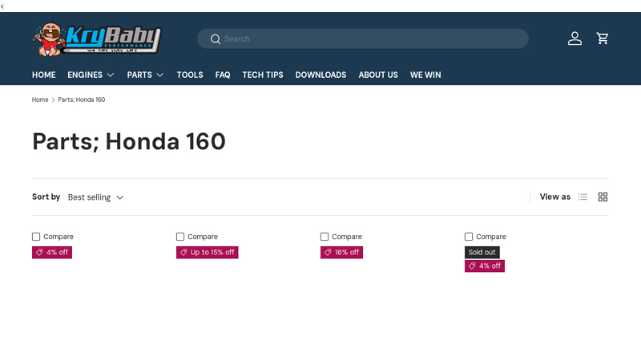Check Compare on the first product

(36, 237)
